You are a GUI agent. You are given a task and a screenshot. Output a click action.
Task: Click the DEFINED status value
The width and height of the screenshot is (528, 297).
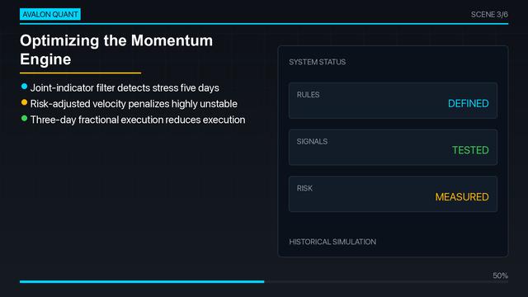(x=469, y=103)
